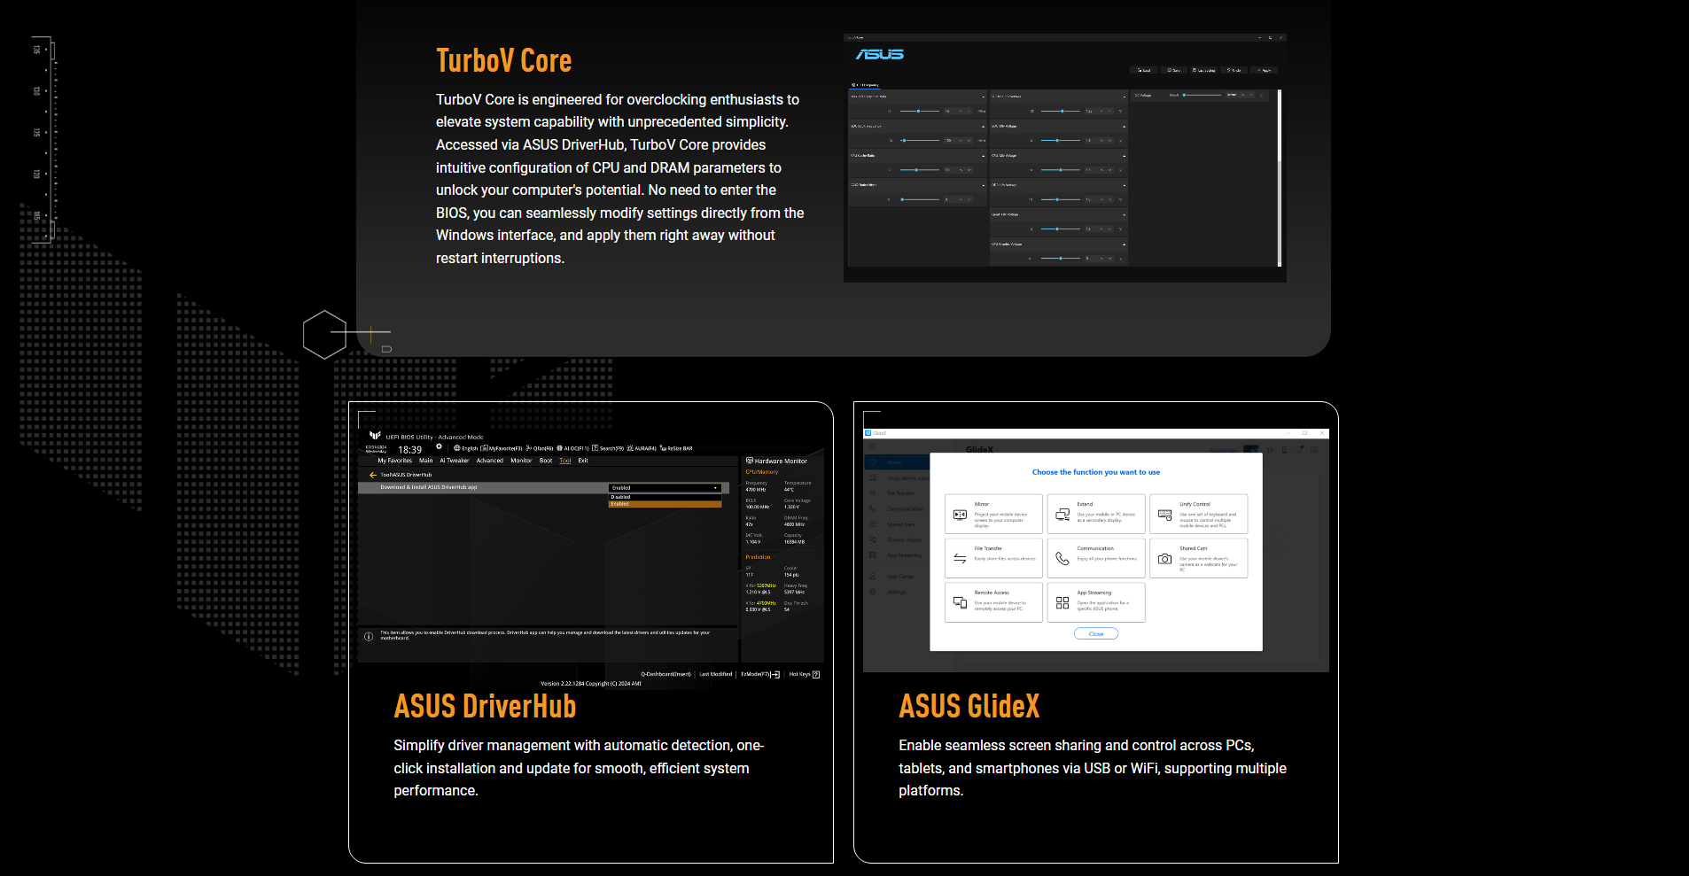Click Save button in TurboV Core
1689x876 pixels.
(x=1174, y=70)
